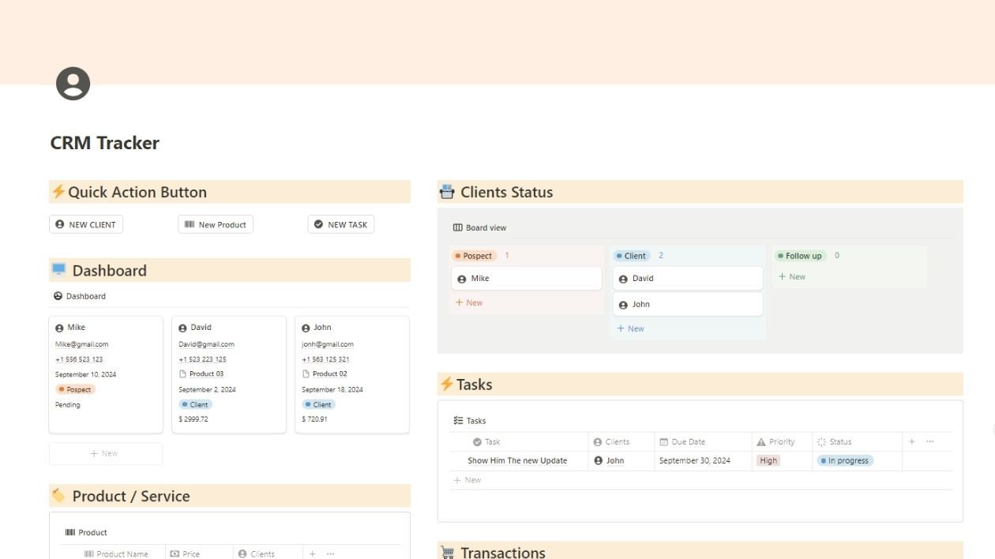This screenshot has height=559, width=995.
Task: Click September 10, 2024 date on Mike card
Action: point(85,374)
